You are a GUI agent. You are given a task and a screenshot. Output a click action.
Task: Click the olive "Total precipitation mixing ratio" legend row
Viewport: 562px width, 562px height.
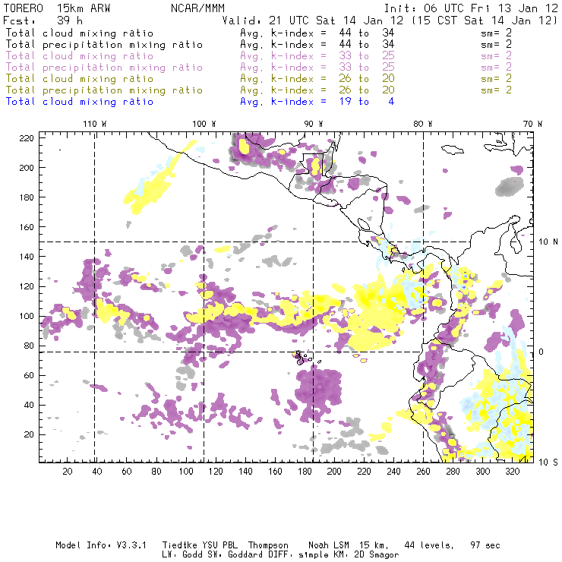tap(104, 90)
